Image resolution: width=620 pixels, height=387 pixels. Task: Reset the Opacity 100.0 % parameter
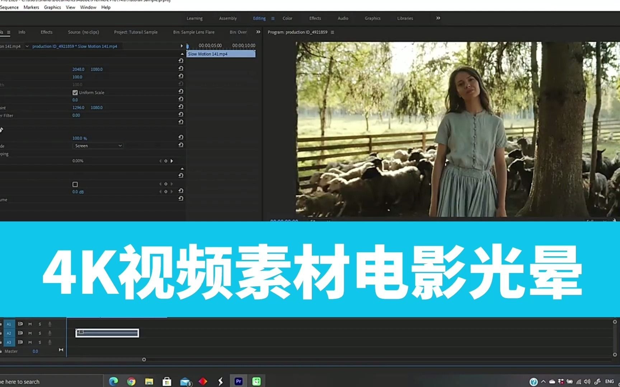point(181,138)
